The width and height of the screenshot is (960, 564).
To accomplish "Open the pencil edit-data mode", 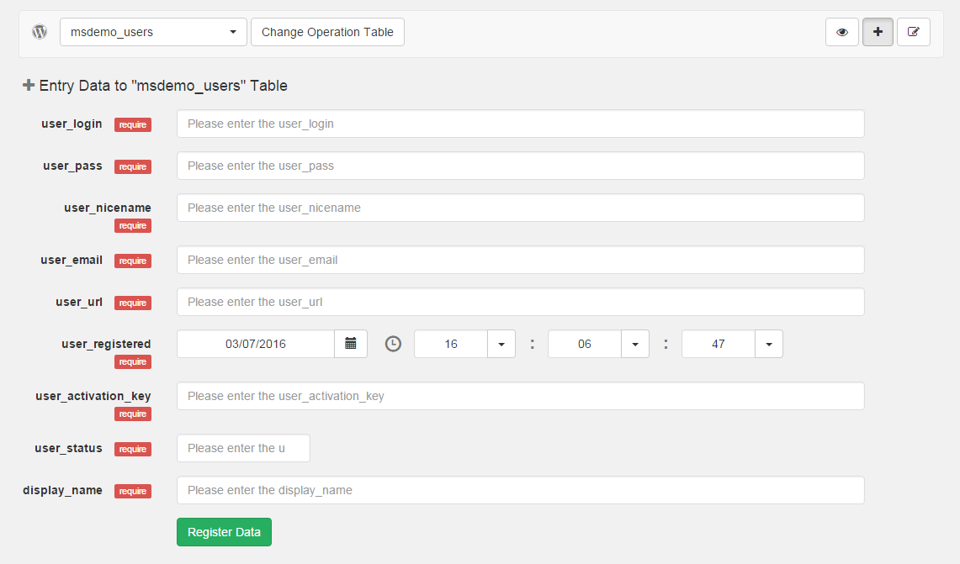I will point(914,32).
